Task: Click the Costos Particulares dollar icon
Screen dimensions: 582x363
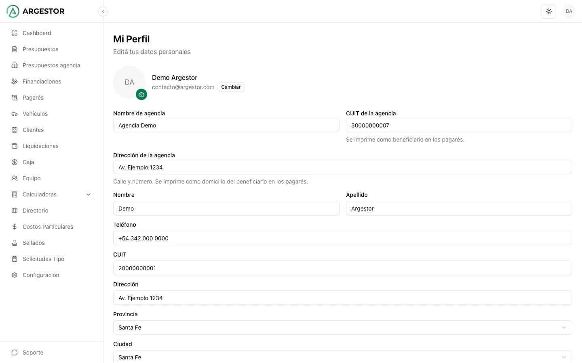Action: coord(15,227)
